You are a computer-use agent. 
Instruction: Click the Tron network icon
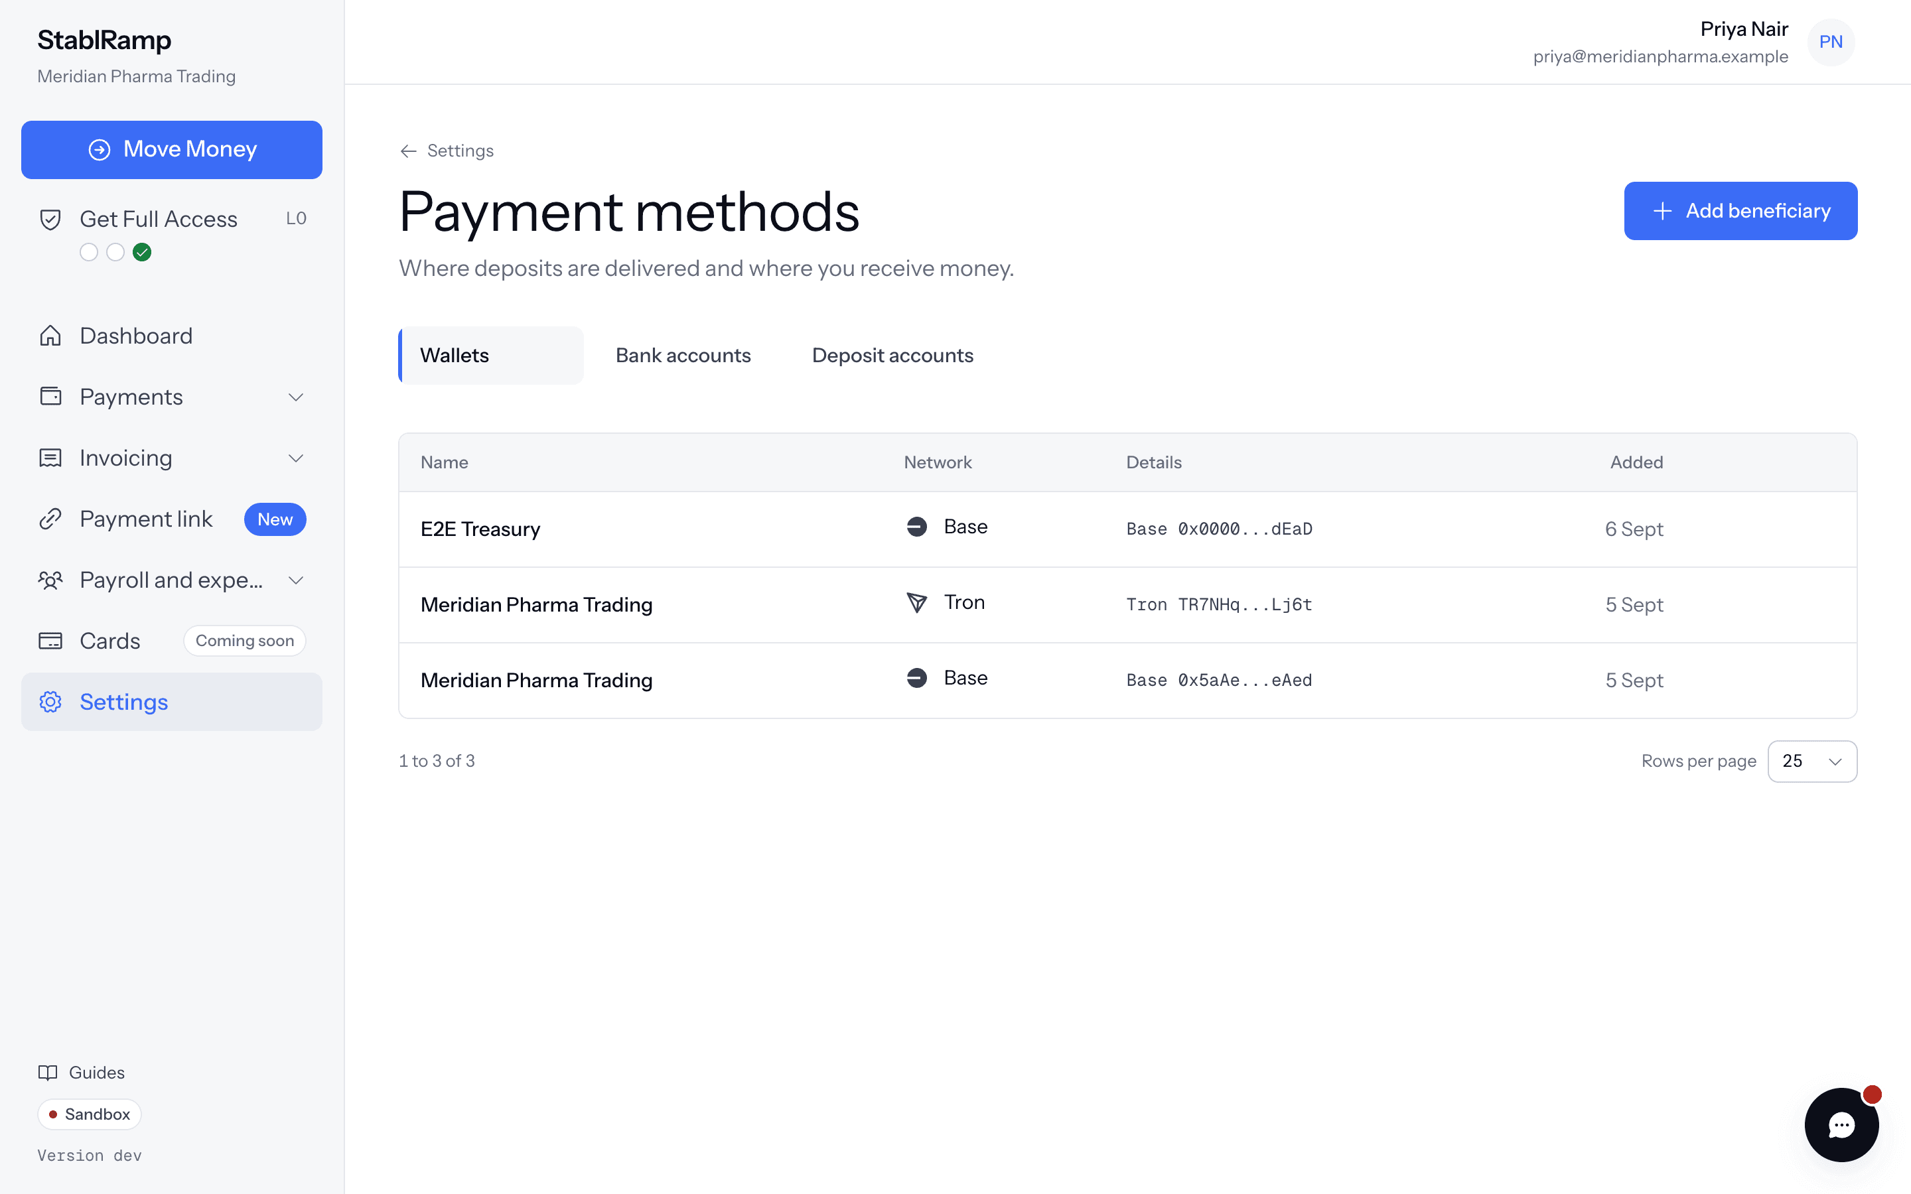click(917, 602)
